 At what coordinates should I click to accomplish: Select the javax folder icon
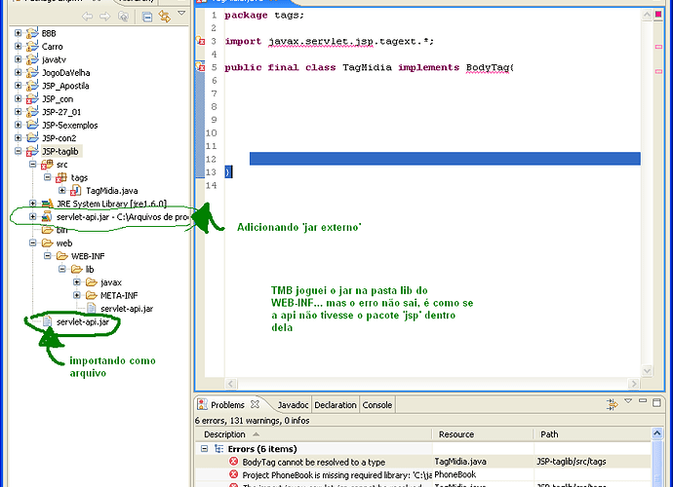(x=91, y=282)
